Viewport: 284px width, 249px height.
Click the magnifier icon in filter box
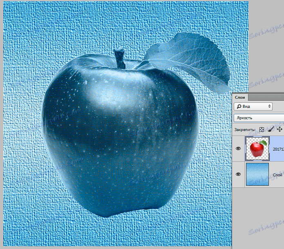[239, 107]
